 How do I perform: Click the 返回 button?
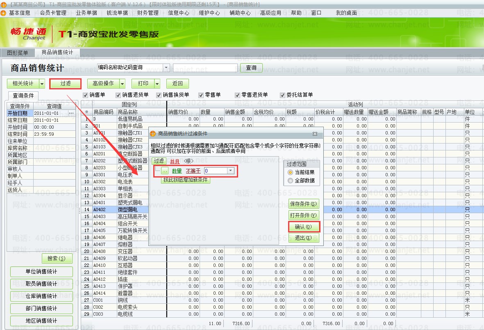coord(177,84)
